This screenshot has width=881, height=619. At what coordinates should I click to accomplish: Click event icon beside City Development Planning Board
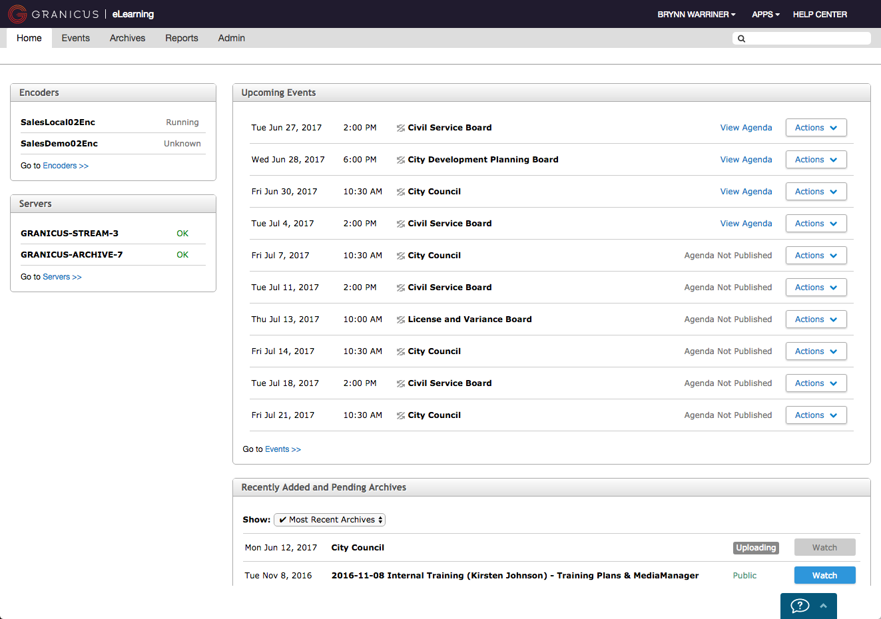[401, 160]
